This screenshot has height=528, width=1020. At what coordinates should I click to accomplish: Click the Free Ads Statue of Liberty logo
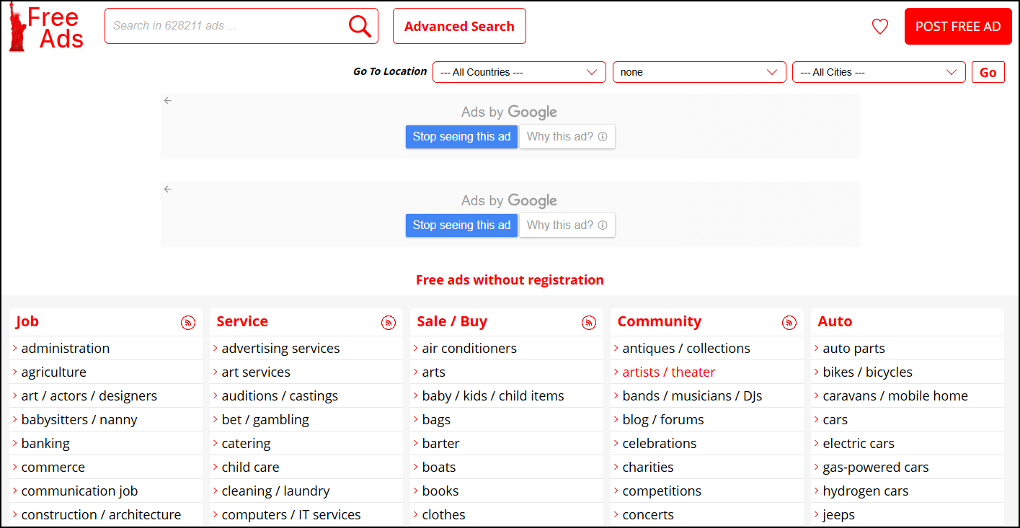coord(45,27)
